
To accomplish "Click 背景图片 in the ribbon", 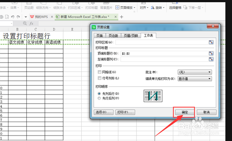I will pyautogui.click(x=106, y=8).
